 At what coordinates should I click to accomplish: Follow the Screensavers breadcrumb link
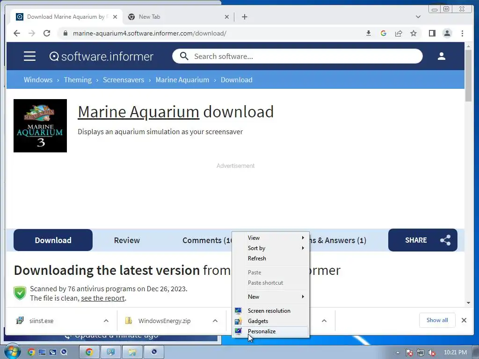click(123, 79)
